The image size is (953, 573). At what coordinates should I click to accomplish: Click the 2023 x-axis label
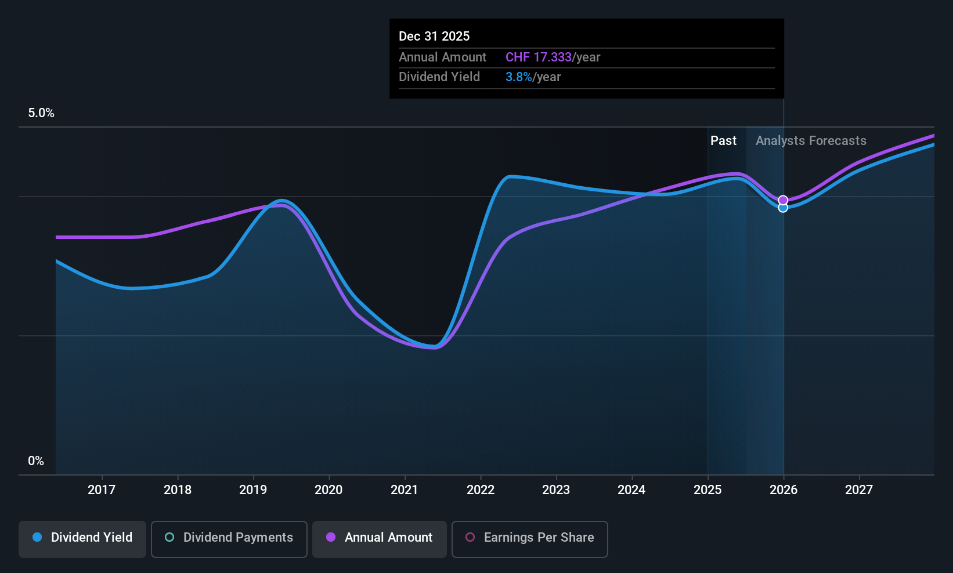(556, 490)
